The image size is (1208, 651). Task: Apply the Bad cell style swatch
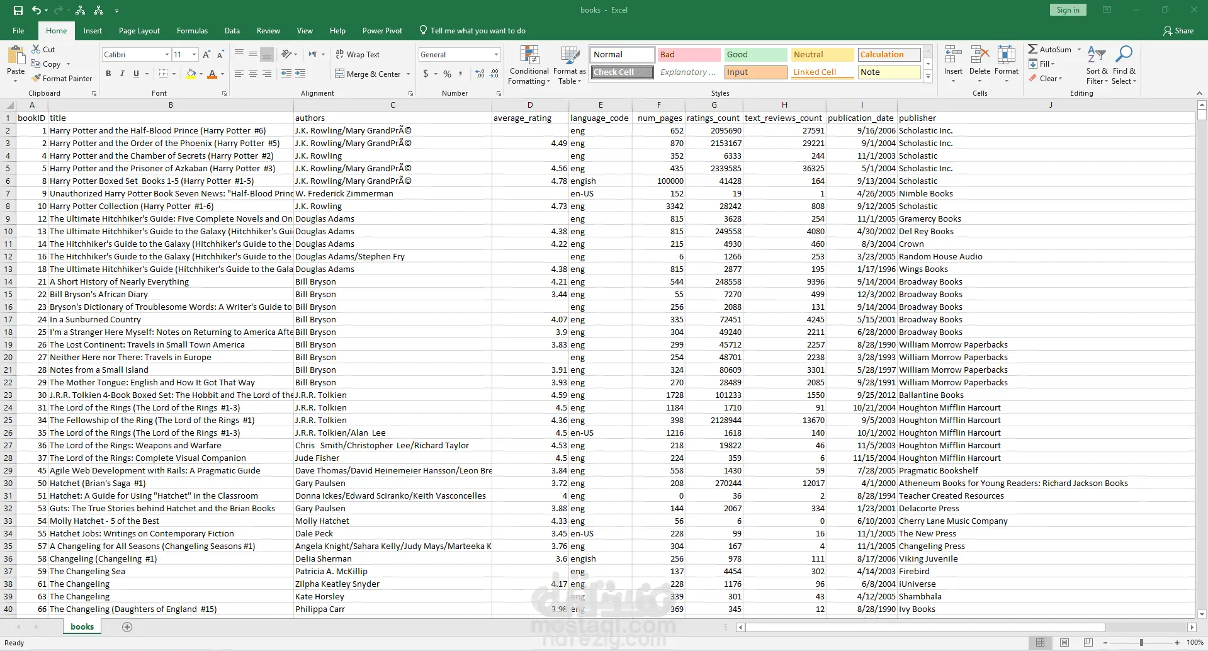point(689,55)
